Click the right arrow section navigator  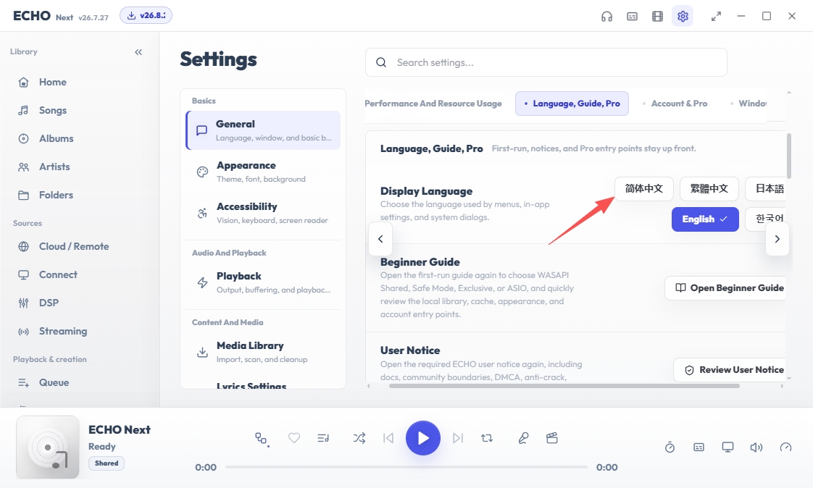tap(777, 239)
